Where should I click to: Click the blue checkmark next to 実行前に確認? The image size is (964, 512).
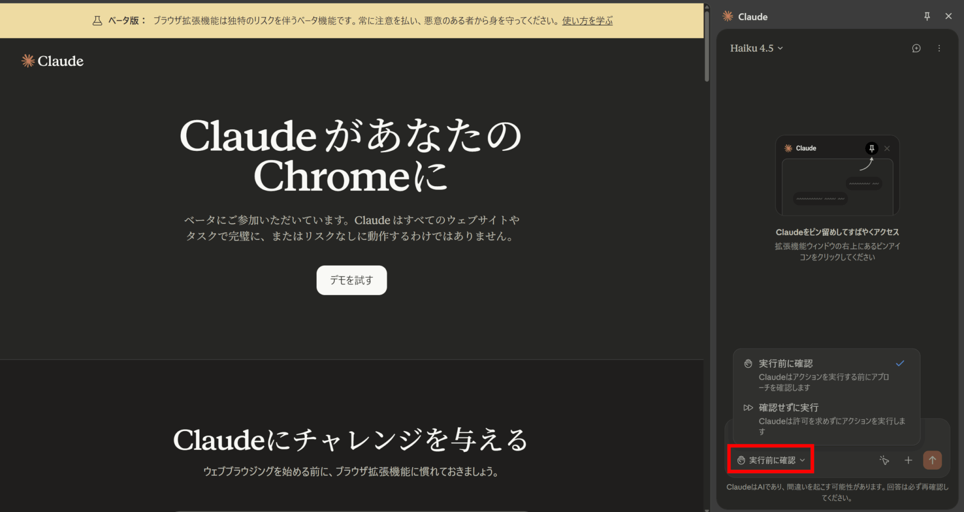(x=900, y=363)
